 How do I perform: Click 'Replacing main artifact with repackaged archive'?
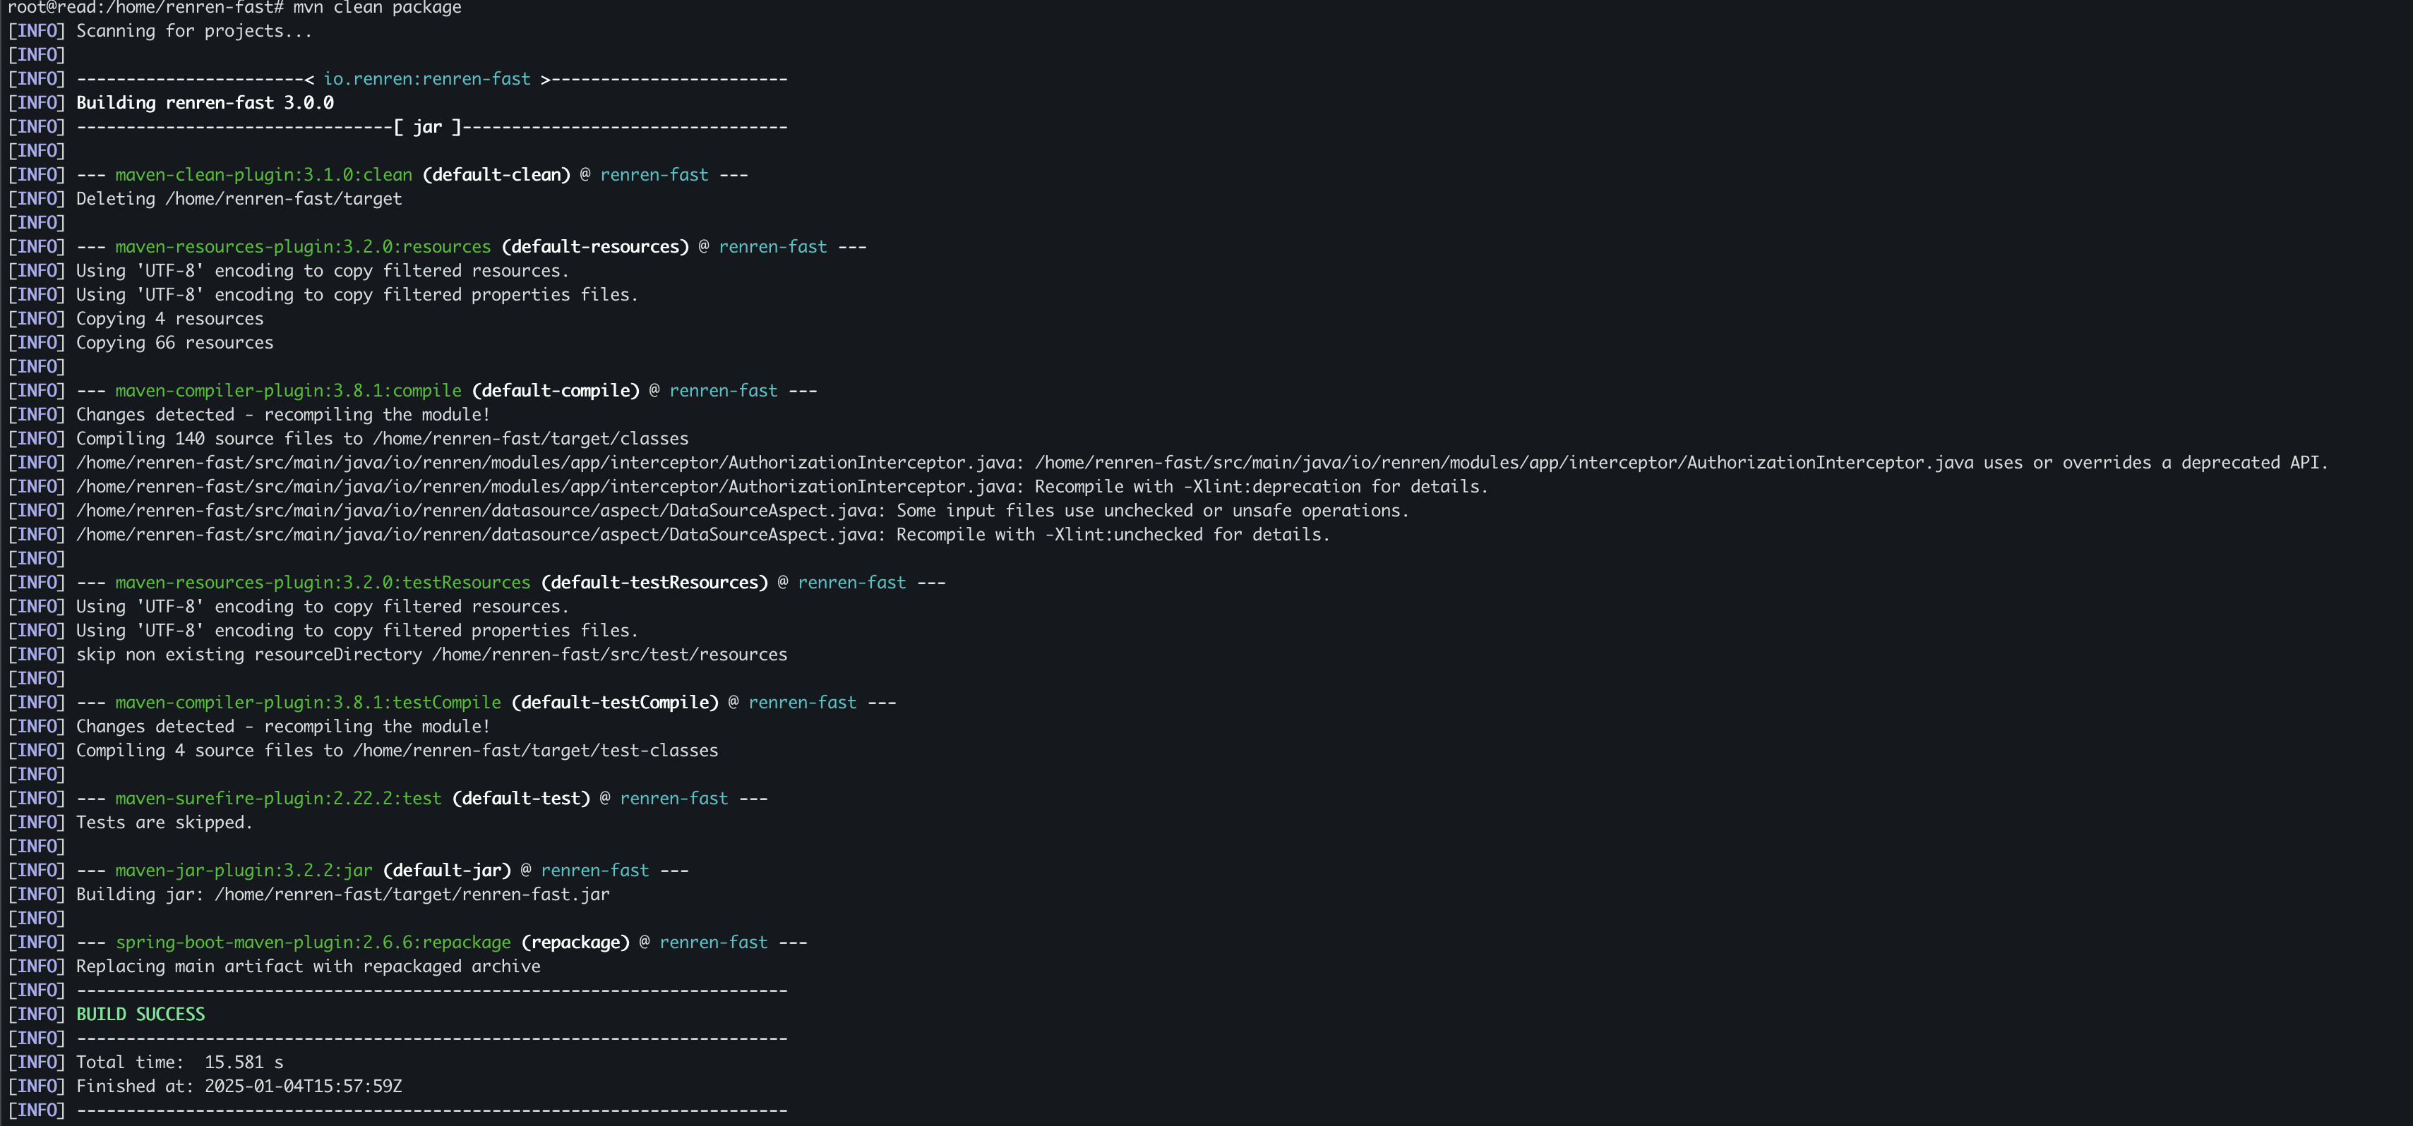[x=309, y=966]
